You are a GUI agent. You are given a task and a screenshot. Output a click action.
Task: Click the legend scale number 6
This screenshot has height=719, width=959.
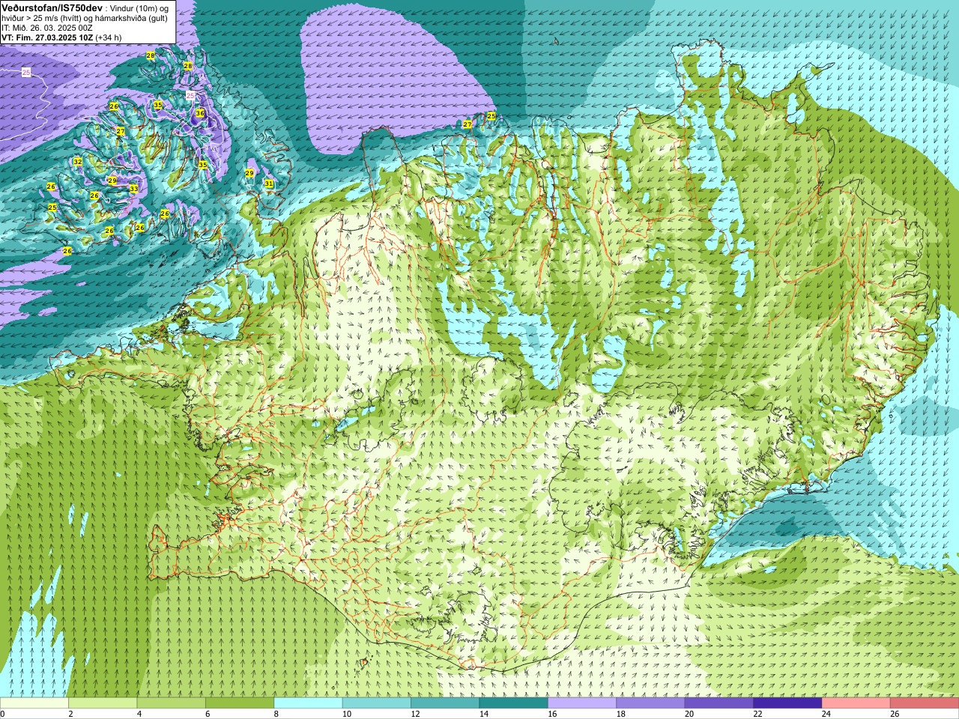pos(208,714)
